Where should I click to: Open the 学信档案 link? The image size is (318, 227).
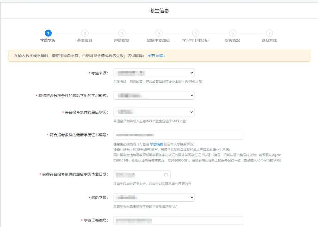156,144
